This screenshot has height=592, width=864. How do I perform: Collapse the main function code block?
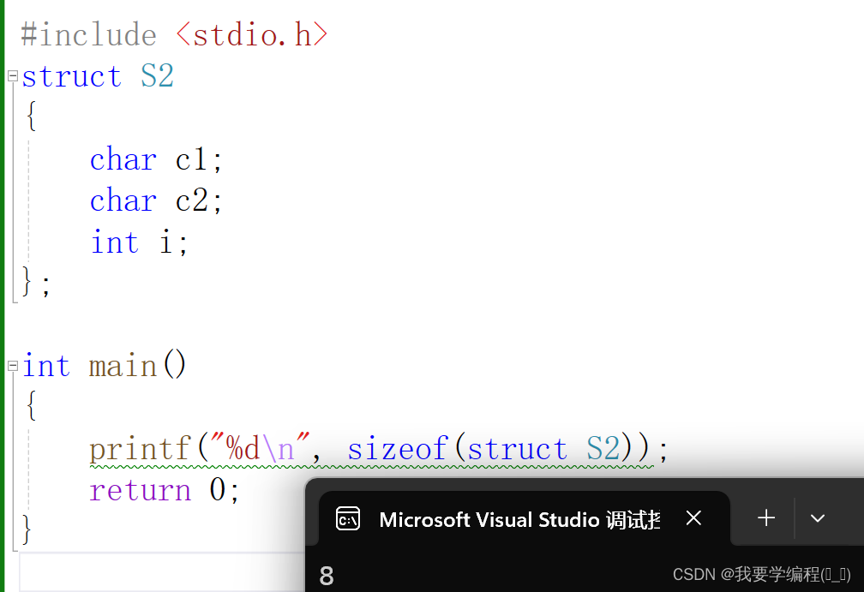tap(12, 365)
